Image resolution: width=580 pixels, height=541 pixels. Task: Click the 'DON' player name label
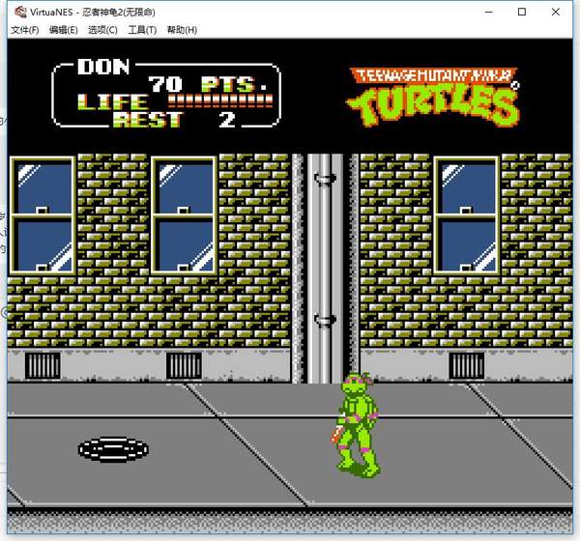[103, 67]
